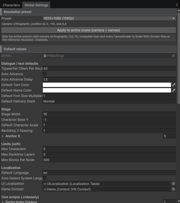
Task: Toggle the Auto Advance checkbox
Action: pyautogui.click(x=44, y=74)
